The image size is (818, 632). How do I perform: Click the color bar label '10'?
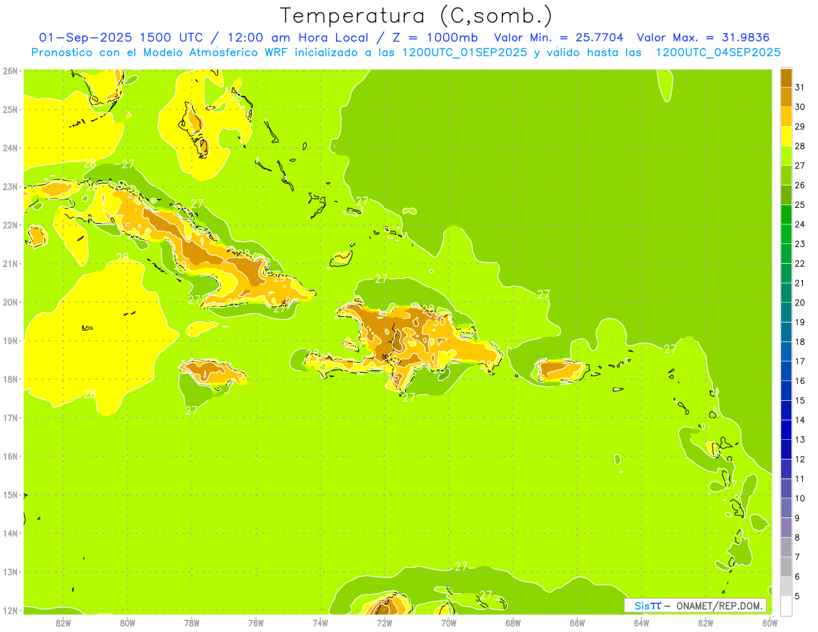point(800,498)
